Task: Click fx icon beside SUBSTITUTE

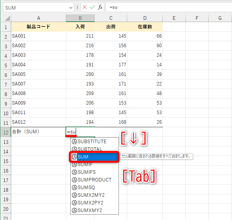Action: (x=74, y=142)
